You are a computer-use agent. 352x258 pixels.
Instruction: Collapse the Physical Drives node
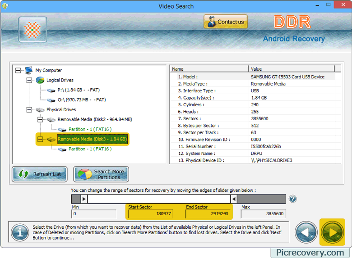(x=29, y=110)
